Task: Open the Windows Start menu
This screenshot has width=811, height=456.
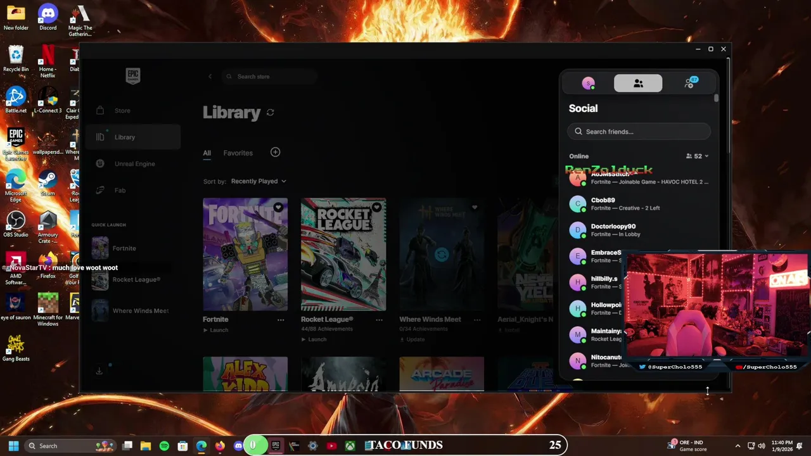Action: point(13,446)
